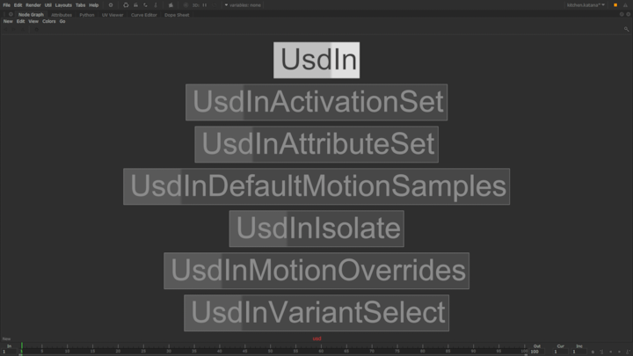This screenshot has width=633, height=356.
Task: Click the rightmost round icon on the tab bar
Action: click(628, 15)
